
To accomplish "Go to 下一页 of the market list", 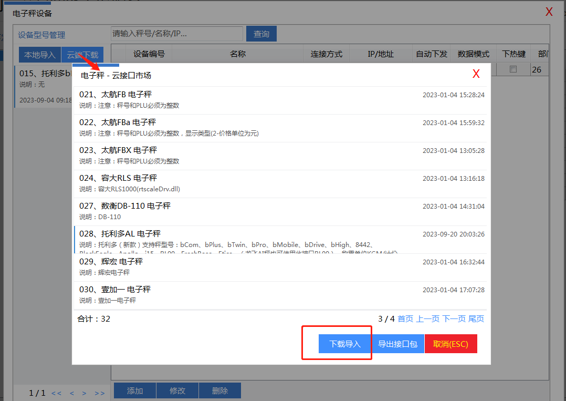I will [x=454, y=319].
